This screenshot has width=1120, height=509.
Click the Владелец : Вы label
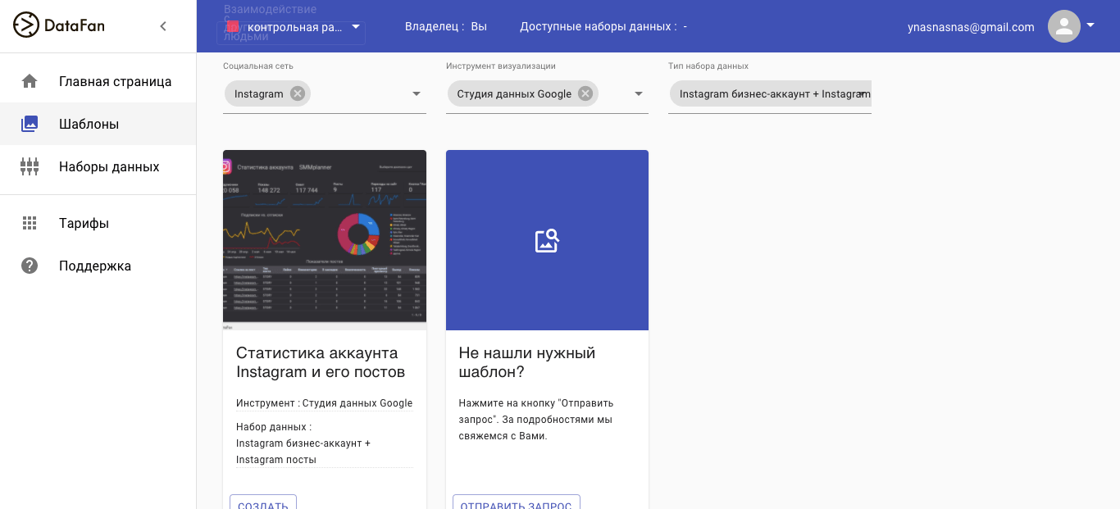pos(446,26)
